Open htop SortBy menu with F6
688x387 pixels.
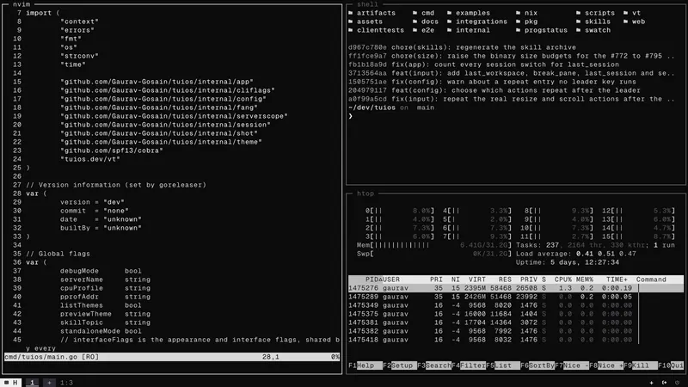coord(537,365)
